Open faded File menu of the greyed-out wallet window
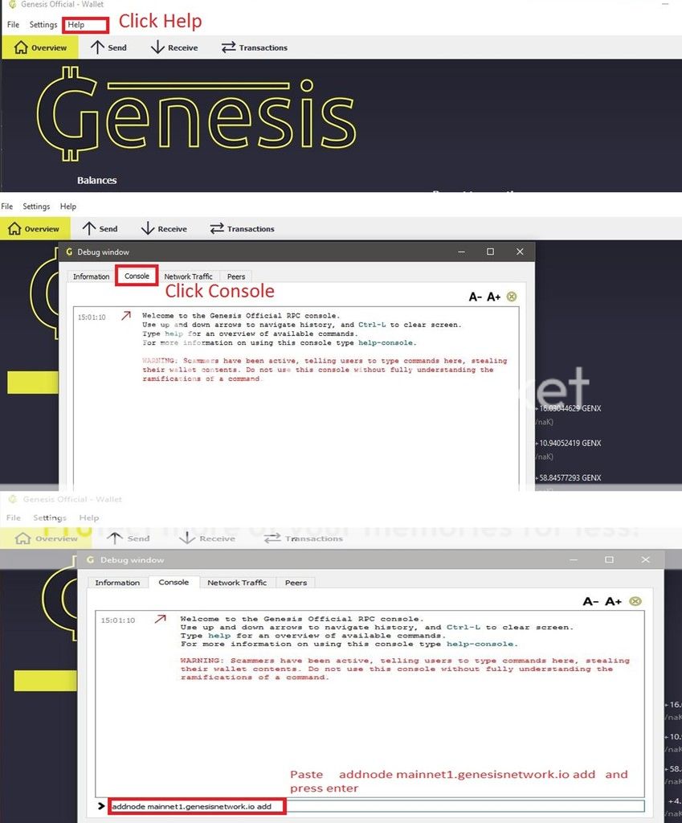Viewport: 682px width, 823px height. (14, 518)
